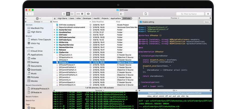
Task: Expand the AvatarService folder
Action: [55, 30]
